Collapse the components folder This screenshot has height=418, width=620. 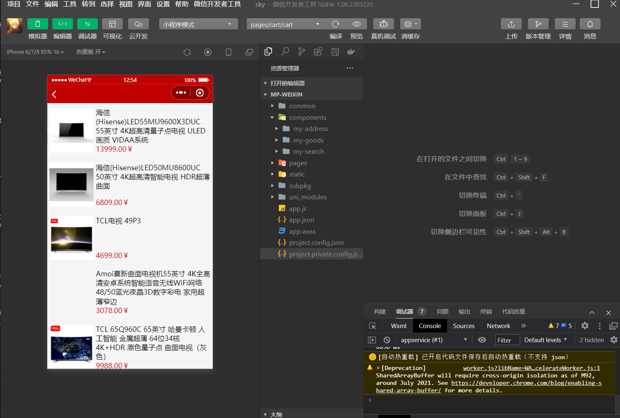pyautogui.click(x=311, y=118)
